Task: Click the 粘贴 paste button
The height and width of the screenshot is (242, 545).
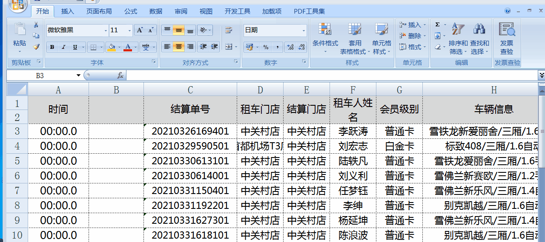Action: tap(20, 36)
